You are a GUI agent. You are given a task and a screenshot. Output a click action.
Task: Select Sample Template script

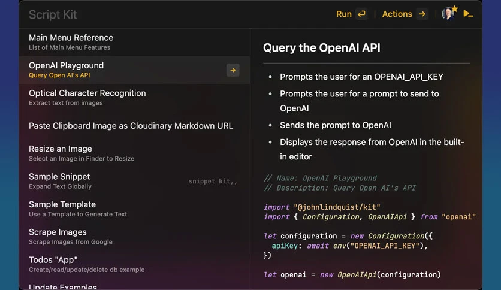(134, 209)
